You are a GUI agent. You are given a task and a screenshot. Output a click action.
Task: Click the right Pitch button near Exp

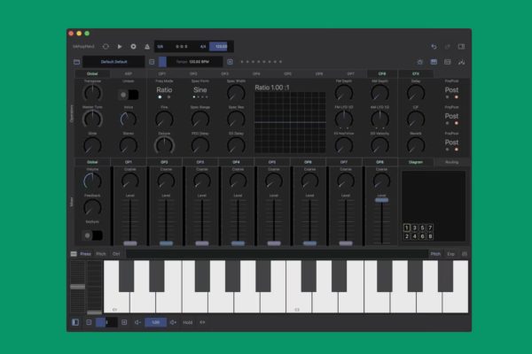[435, 254]
